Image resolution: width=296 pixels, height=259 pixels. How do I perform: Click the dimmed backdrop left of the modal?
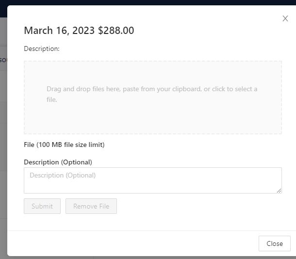tap(3, 132)
